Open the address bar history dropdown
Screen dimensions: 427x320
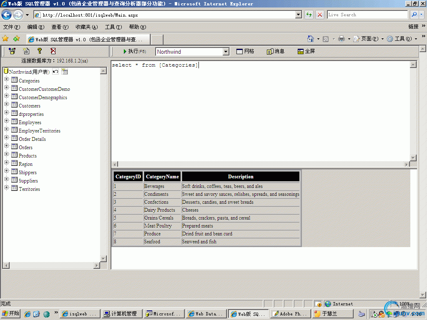(299, 15)
